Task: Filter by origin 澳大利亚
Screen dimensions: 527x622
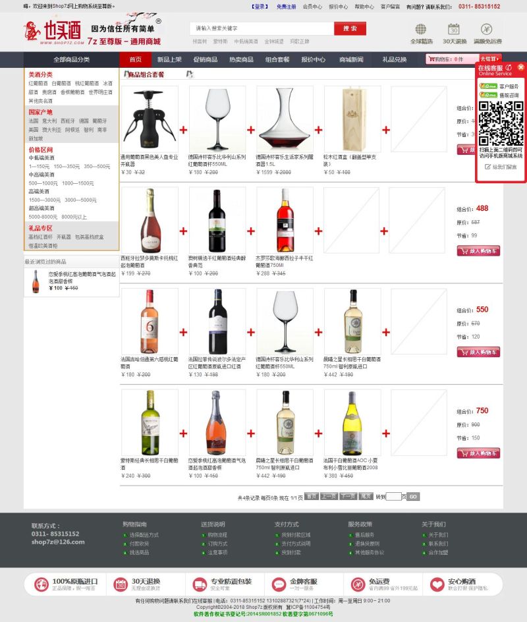Action: click(x=51, y=130)
